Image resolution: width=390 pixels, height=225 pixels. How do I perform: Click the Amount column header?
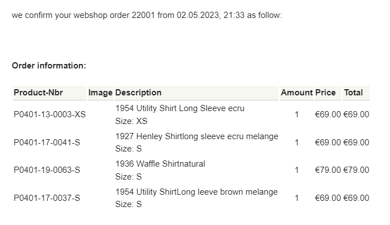coord(297,93)
